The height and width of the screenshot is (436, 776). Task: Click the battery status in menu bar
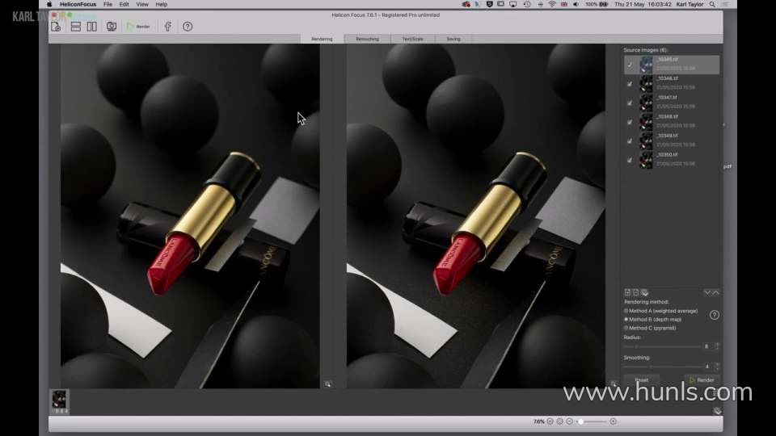597,5
